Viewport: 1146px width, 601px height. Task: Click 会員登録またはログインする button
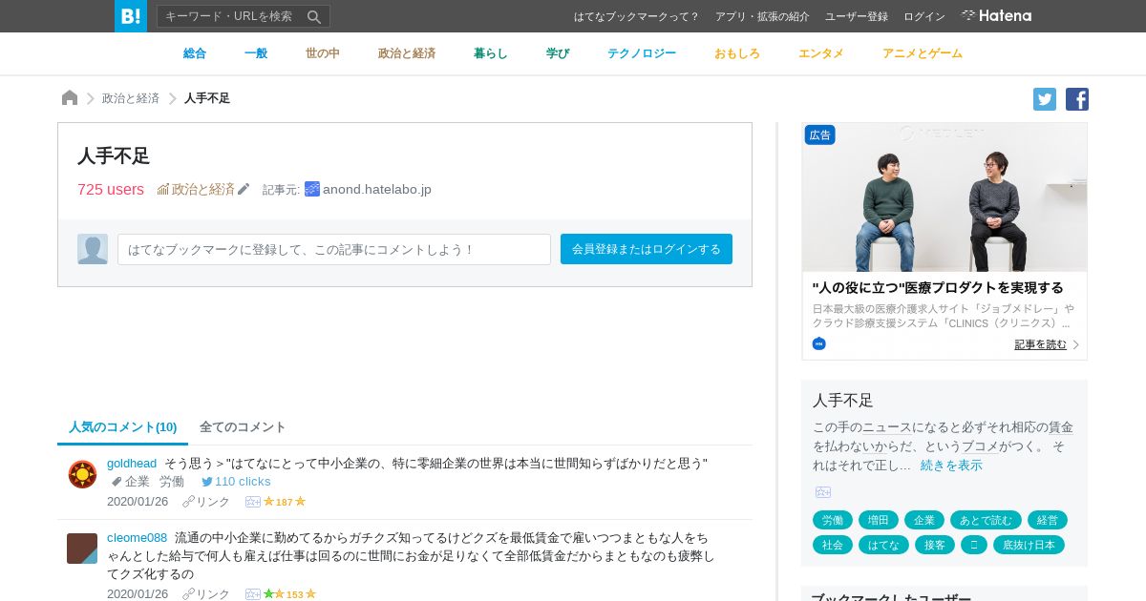(647, 249)
